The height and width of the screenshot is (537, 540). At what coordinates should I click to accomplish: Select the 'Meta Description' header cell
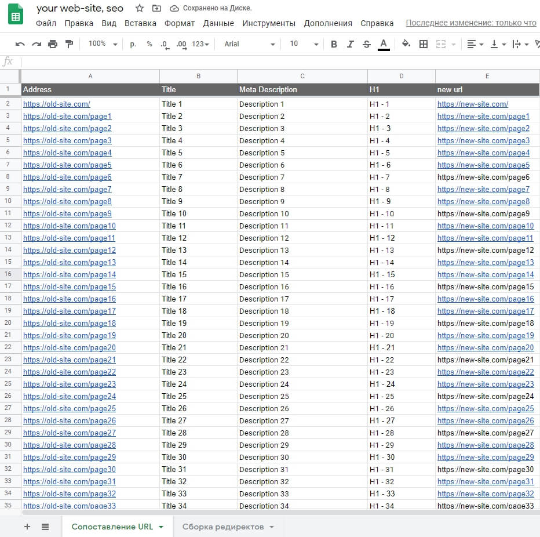302,90
